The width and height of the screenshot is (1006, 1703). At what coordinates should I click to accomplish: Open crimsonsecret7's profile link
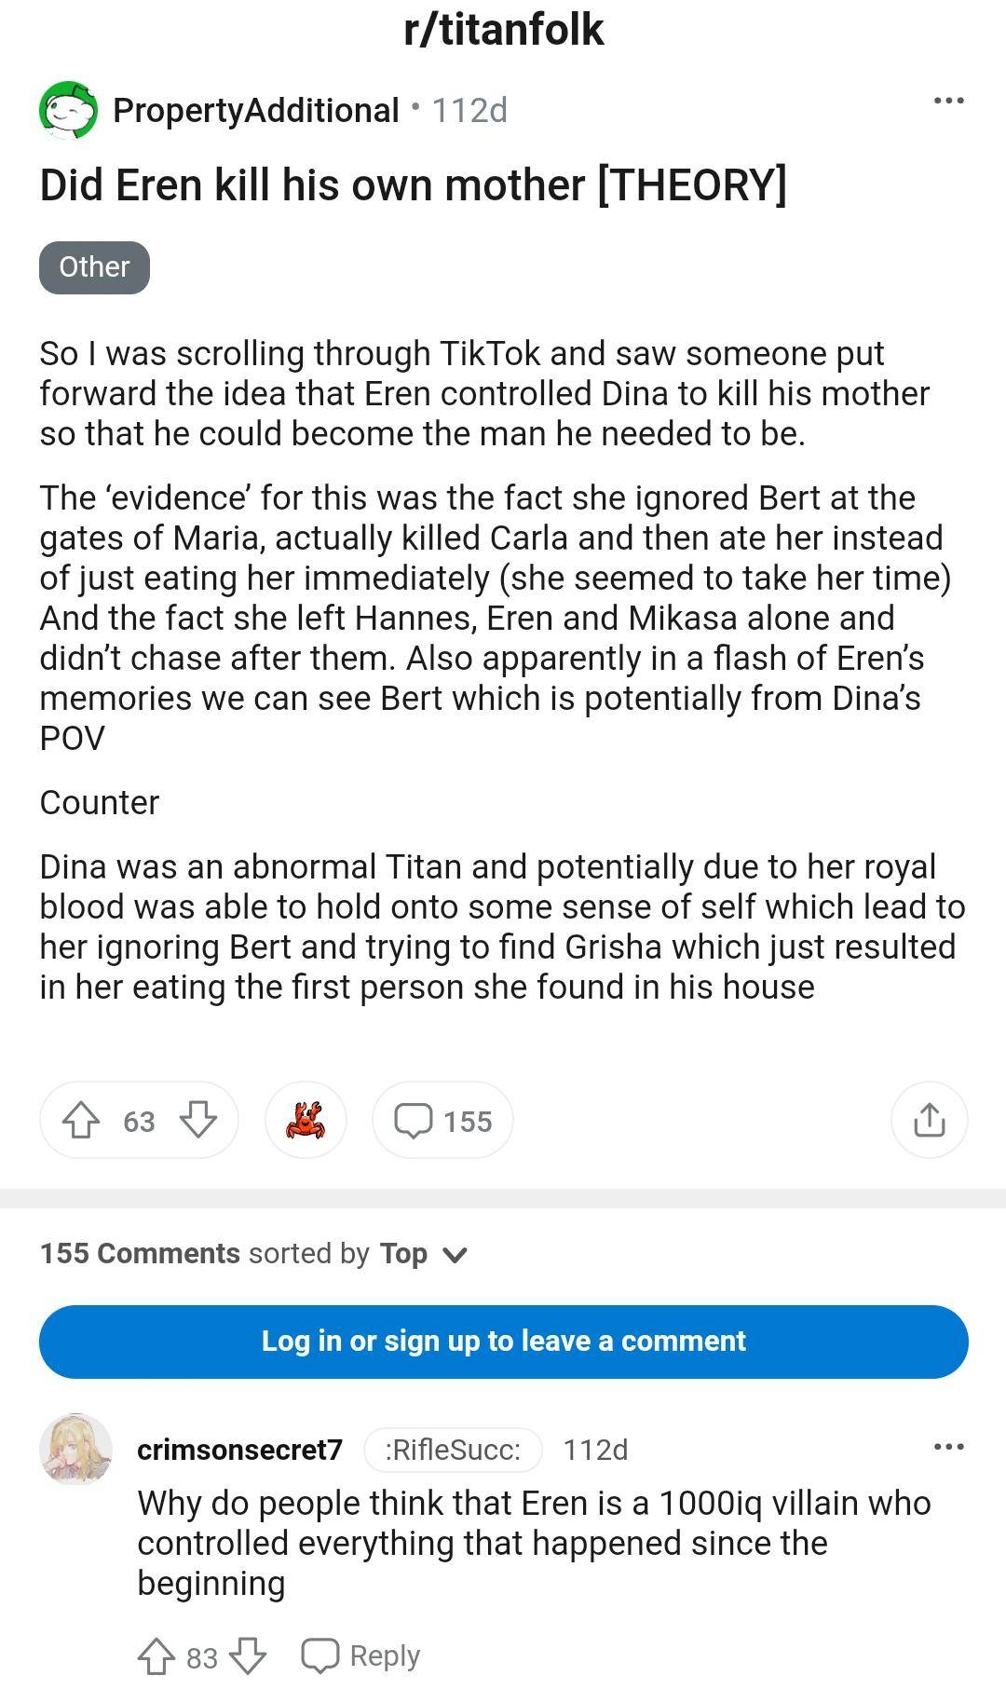[239, 1450]
